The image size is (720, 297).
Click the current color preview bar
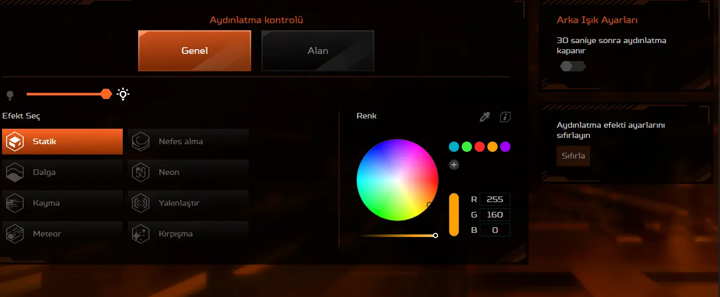(x=454, y=214)
